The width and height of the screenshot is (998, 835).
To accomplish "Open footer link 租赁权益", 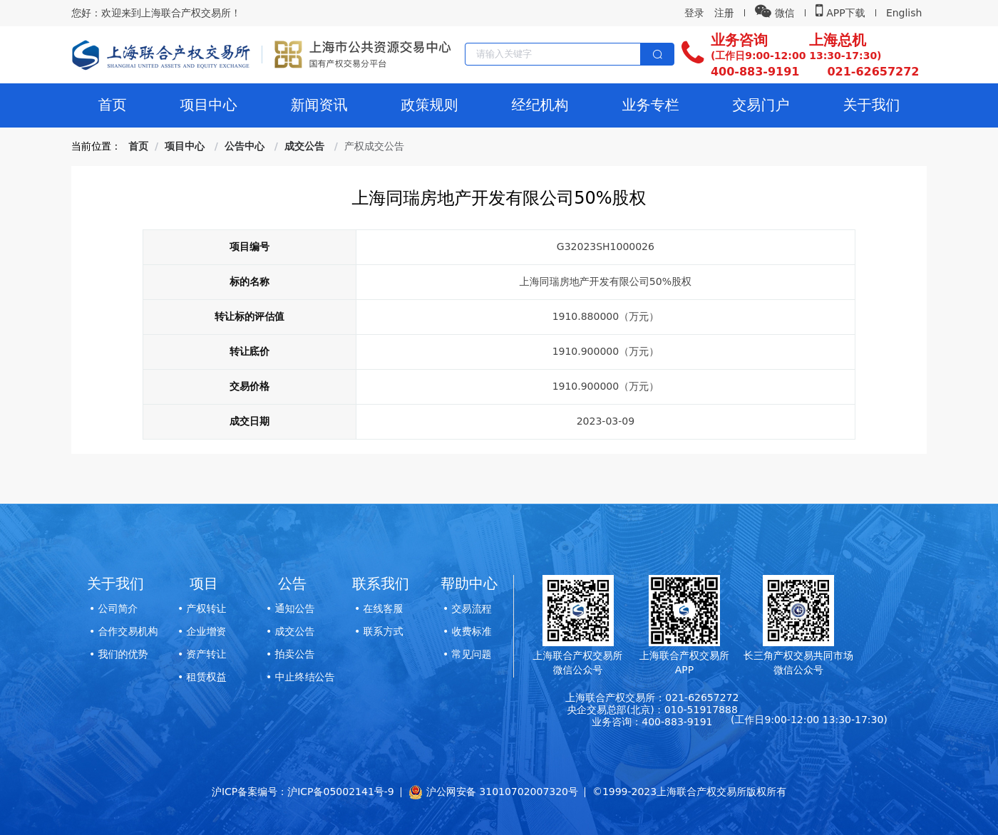I will pos(206,677).
